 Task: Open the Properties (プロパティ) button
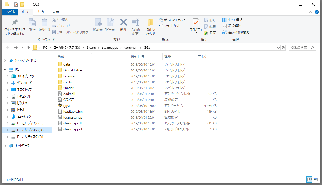coord(196,25)
